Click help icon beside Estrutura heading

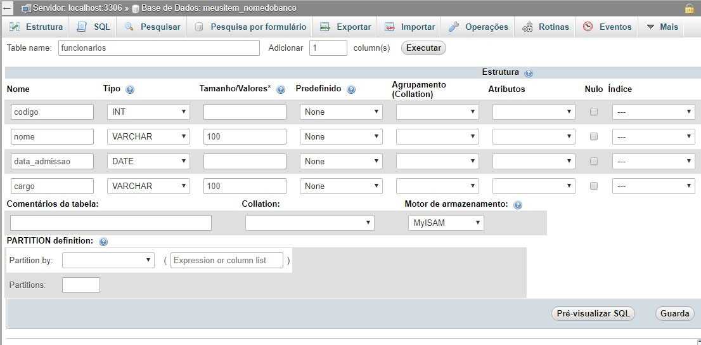pos(529,73)
